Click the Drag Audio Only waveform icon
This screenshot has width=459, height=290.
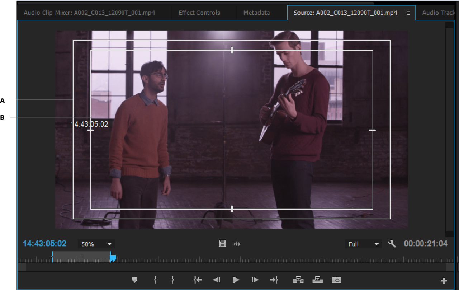(x=237, y=244)
